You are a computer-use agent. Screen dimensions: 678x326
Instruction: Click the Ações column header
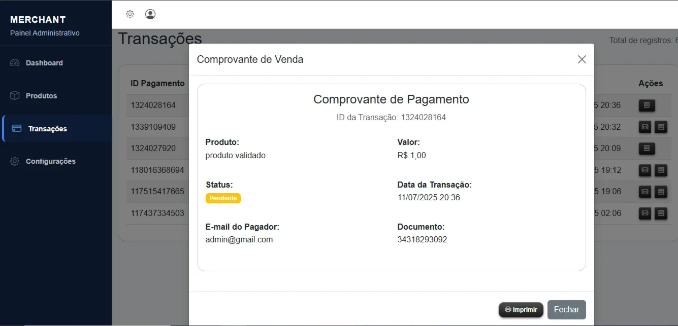[x=651, y=83]
